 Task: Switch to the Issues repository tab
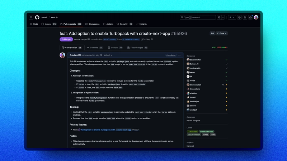point(49,24)
